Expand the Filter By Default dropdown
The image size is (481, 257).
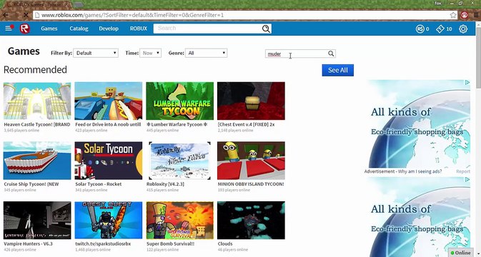point(96,53)
